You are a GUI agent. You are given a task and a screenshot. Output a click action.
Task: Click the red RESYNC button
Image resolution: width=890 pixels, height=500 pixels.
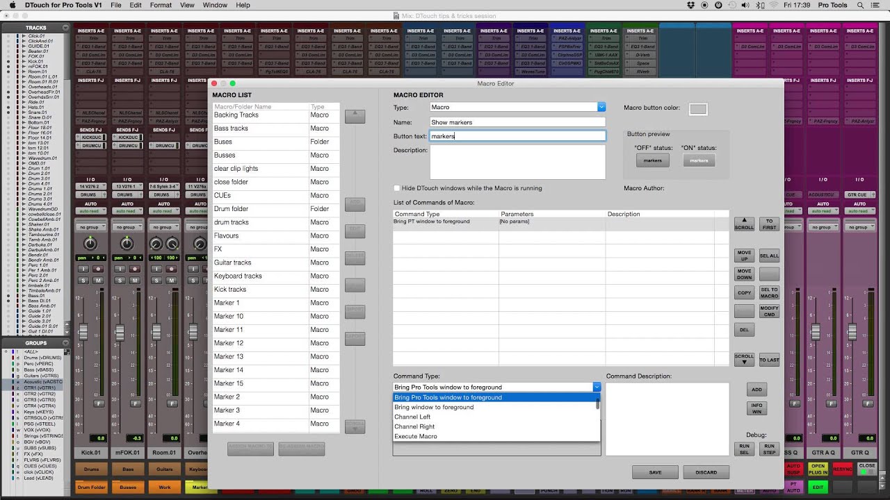(x=842, y=469)
